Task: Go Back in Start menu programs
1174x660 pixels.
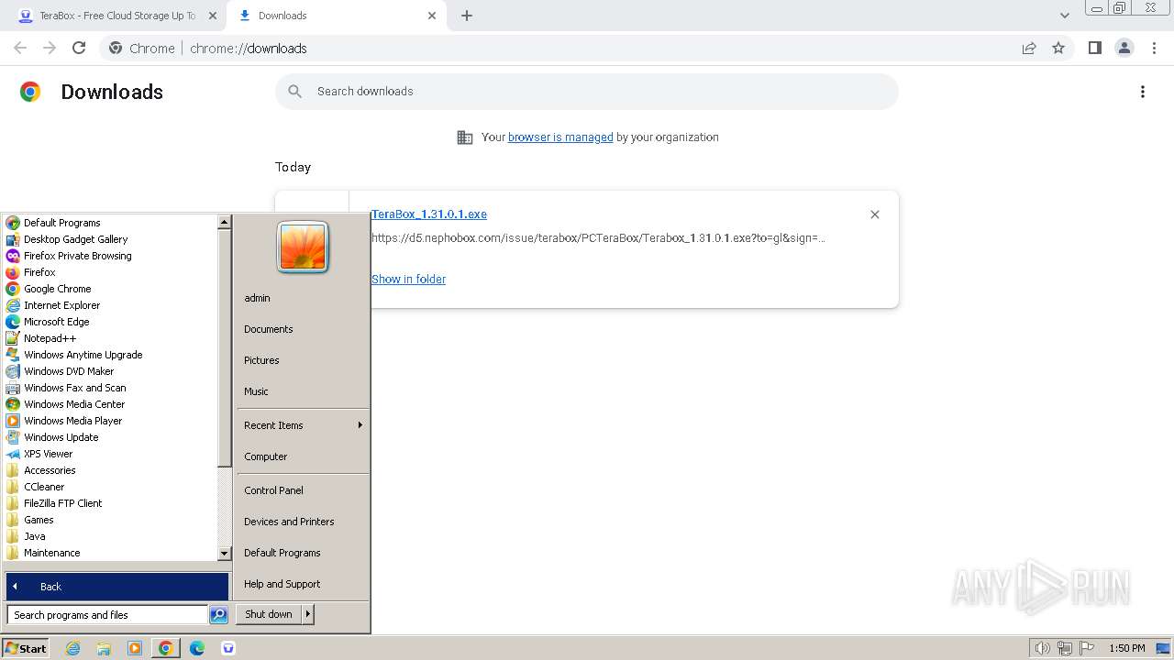Action: click(117, 587)
